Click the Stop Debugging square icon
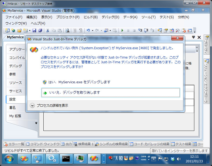This screenshot has width=212, height=166. tap(134, 31)
